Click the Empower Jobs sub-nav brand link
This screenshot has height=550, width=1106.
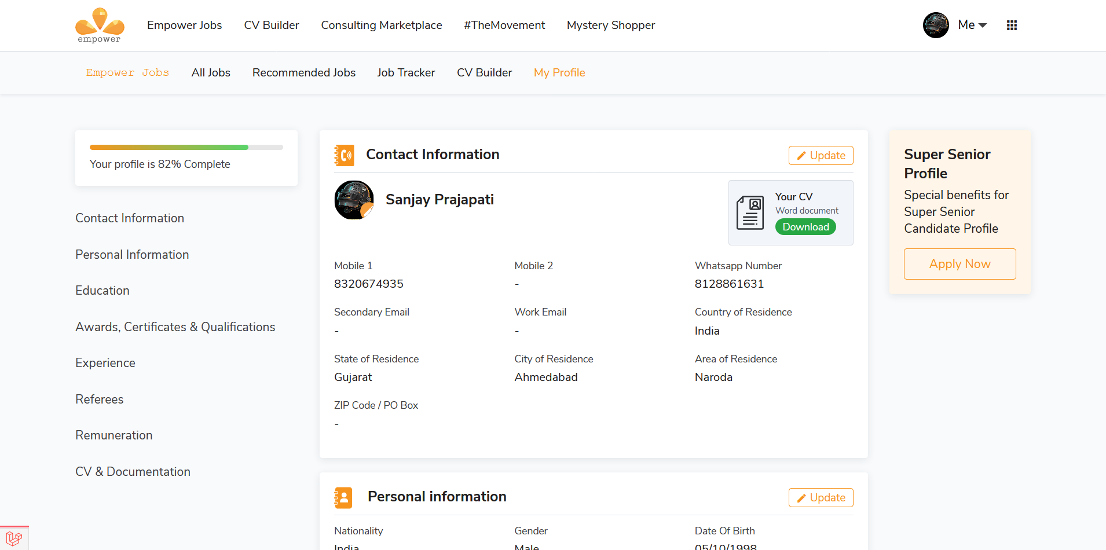(127, 72)
